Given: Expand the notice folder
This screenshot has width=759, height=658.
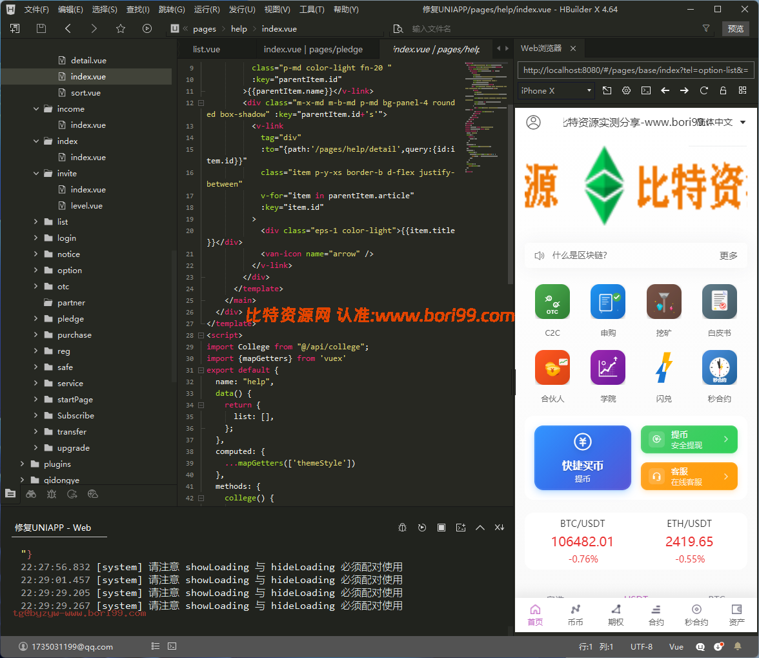Looking at the screenshot, I should (36, 254).
